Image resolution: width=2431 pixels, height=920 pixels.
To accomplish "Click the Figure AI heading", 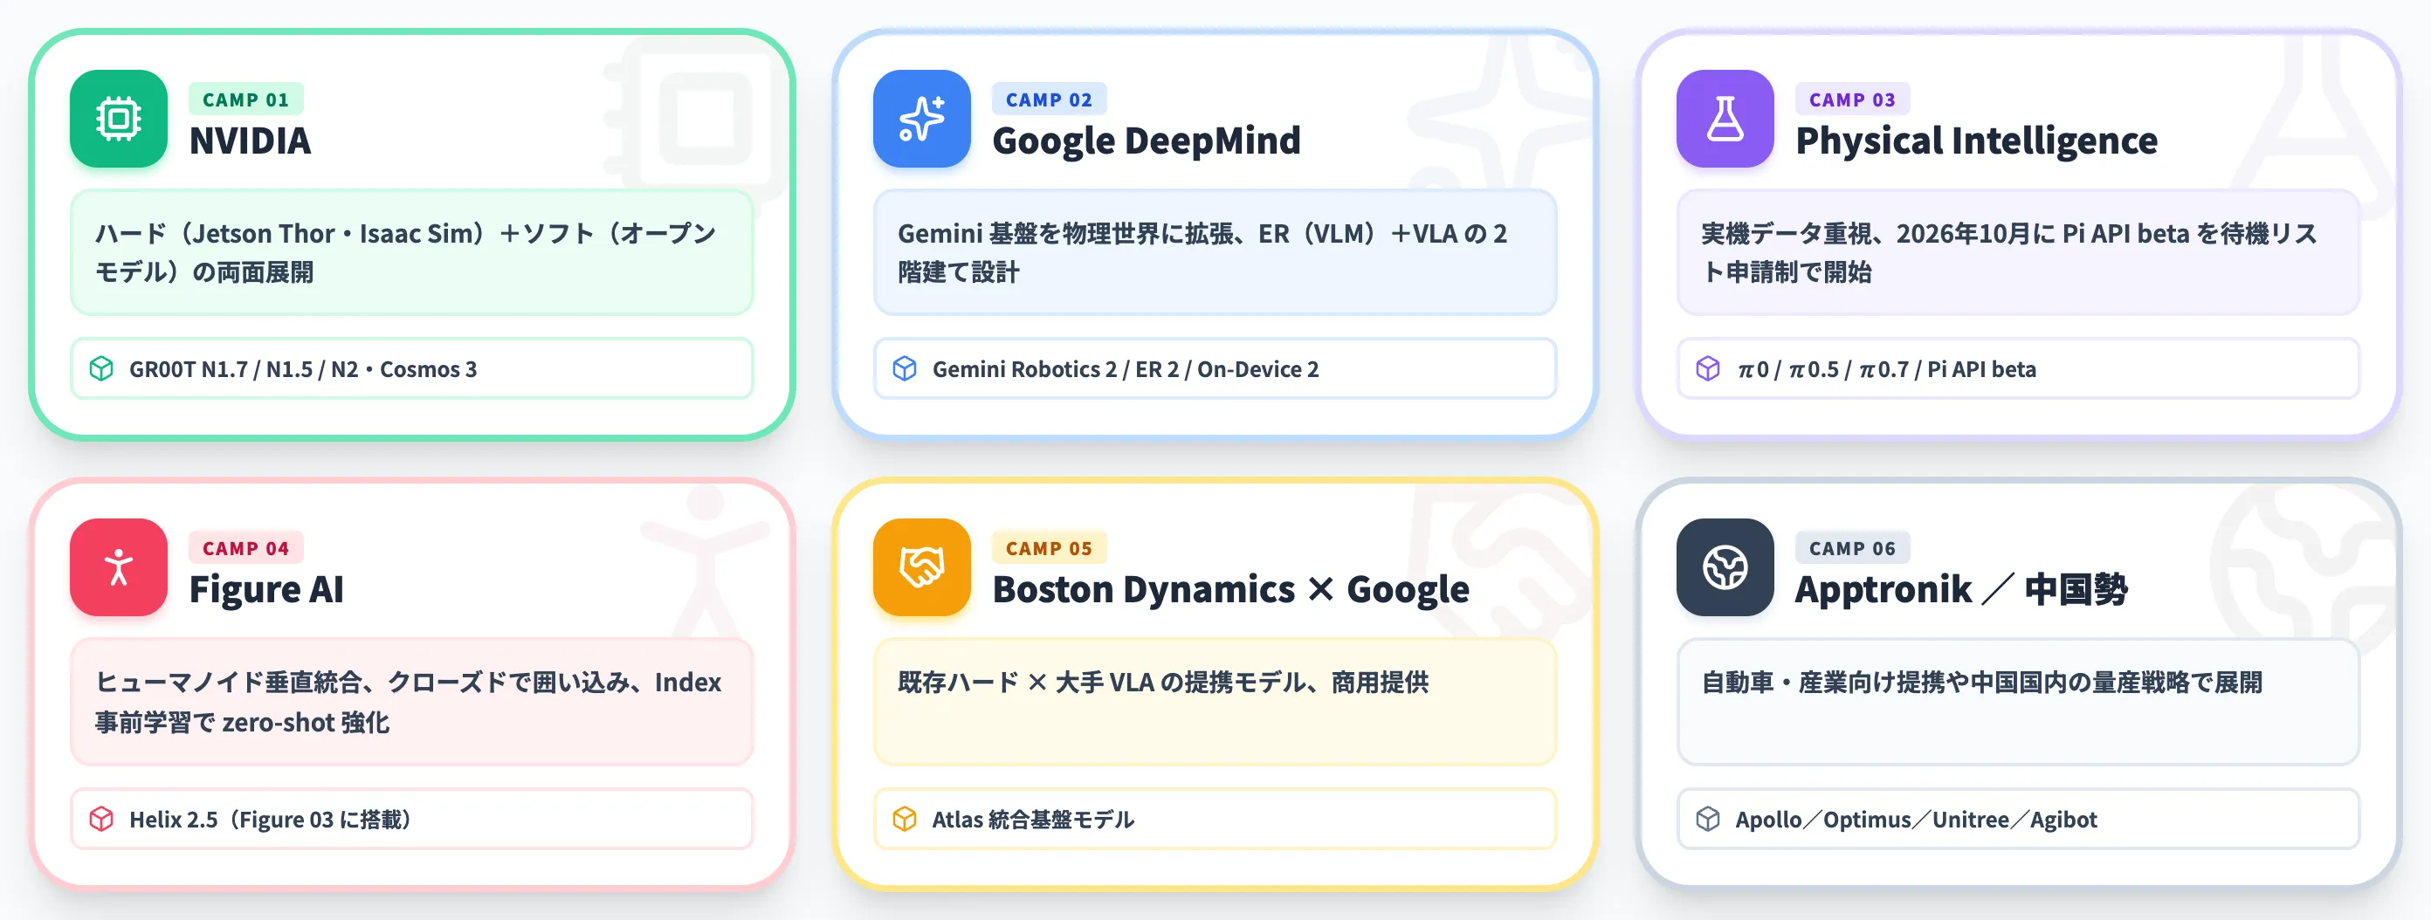I will (266, 590).
